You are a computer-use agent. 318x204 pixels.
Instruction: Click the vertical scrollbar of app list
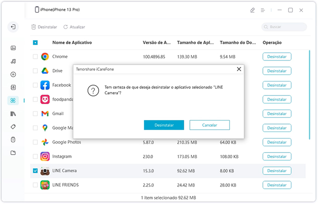(310, 95)
